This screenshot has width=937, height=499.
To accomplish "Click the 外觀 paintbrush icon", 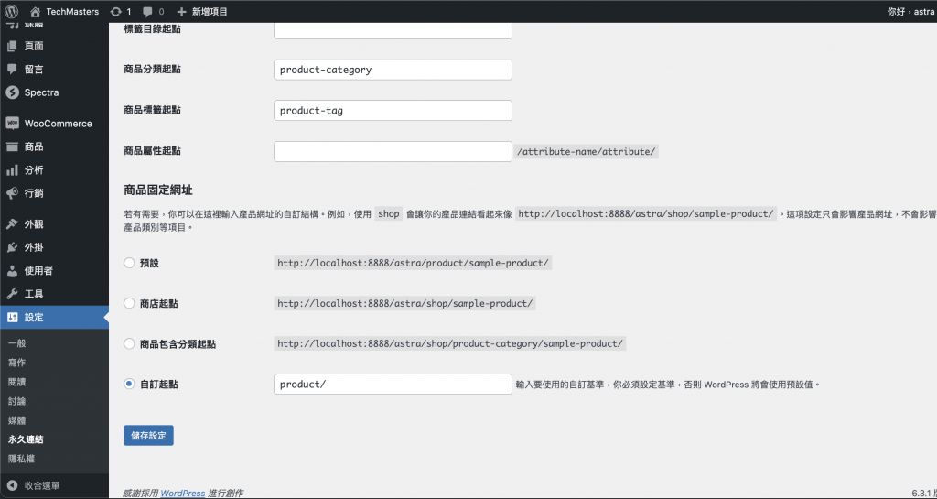I will tap(12, 224).
